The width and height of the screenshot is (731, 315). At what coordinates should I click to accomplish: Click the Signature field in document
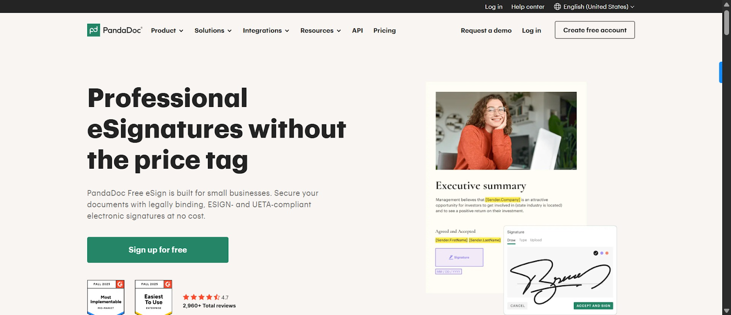coord(459,257)
